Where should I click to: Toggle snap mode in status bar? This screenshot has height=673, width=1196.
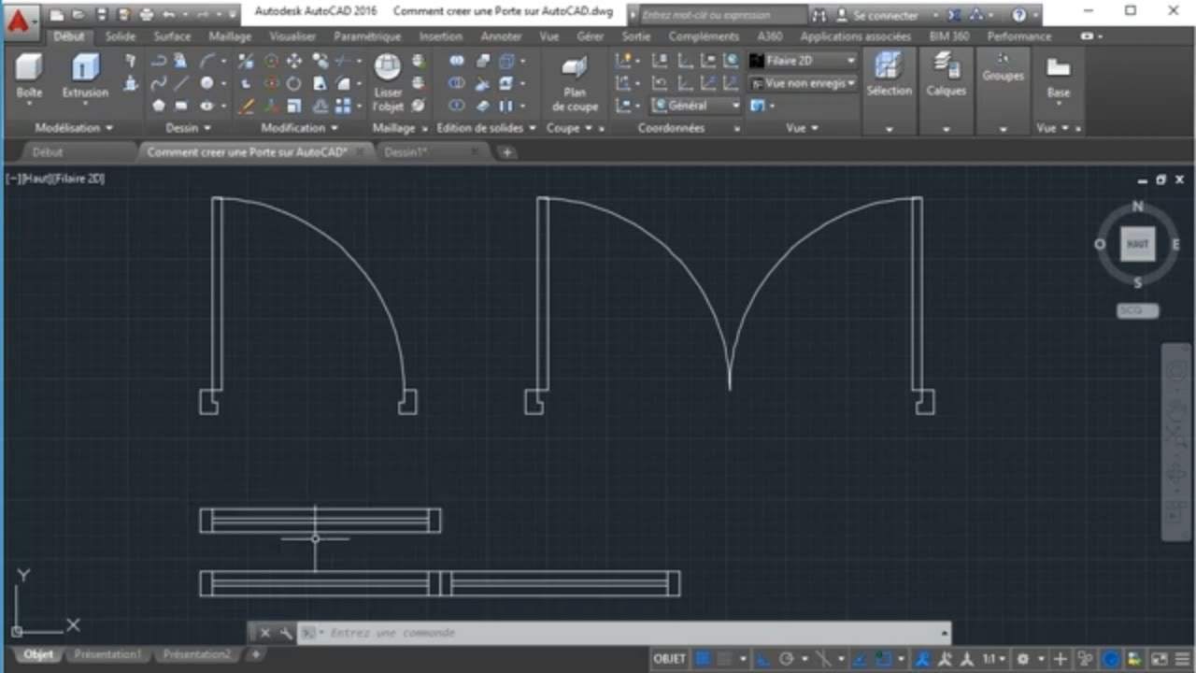point(724,659)
